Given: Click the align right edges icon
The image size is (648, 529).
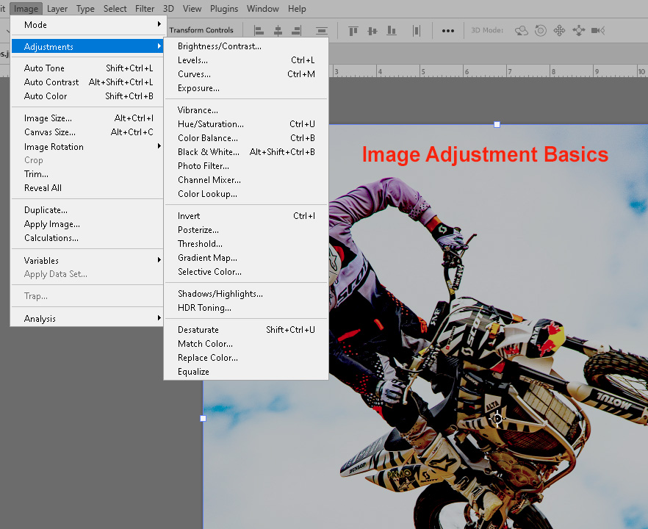Looking at the screenshot, I should point(296,30).
